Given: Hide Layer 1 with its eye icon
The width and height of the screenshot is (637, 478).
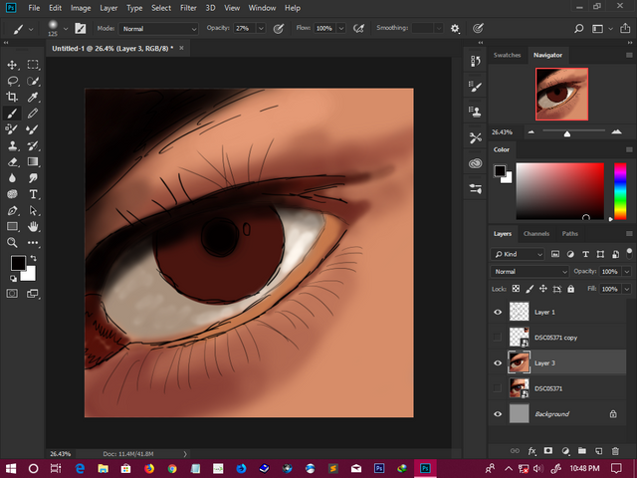Looking at the screenshot, I should click(x=498, y=312).
